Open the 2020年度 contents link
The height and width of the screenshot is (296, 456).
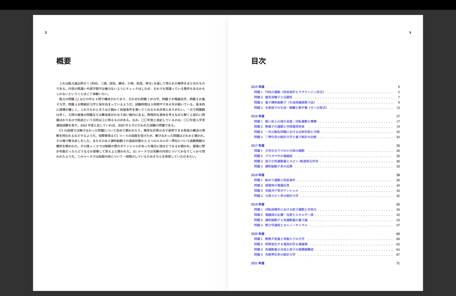(x=257, y=234)
